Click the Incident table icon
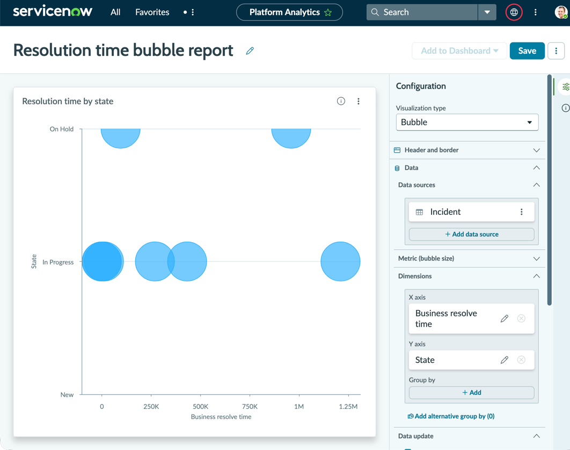The height and width of the screenshot is (450, 570). [x=419, y=212]
